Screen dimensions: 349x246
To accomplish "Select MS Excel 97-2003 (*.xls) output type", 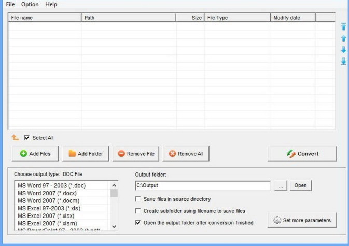I will coord(62,208).
